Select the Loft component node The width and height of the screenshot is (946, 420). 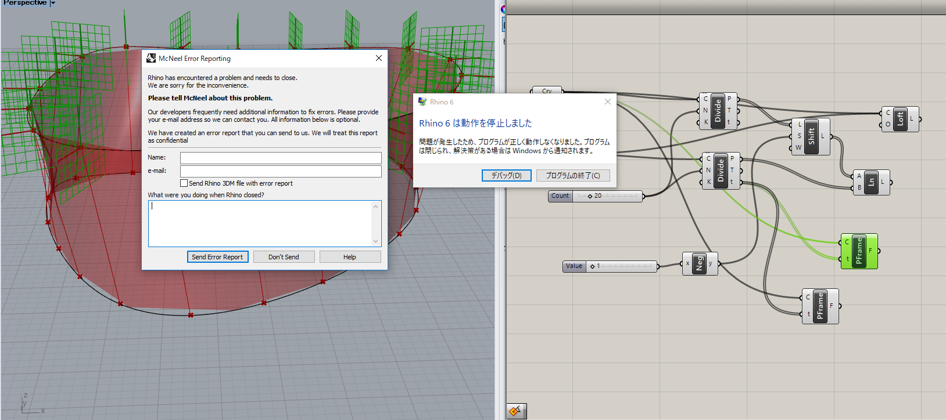click(900, 119)
